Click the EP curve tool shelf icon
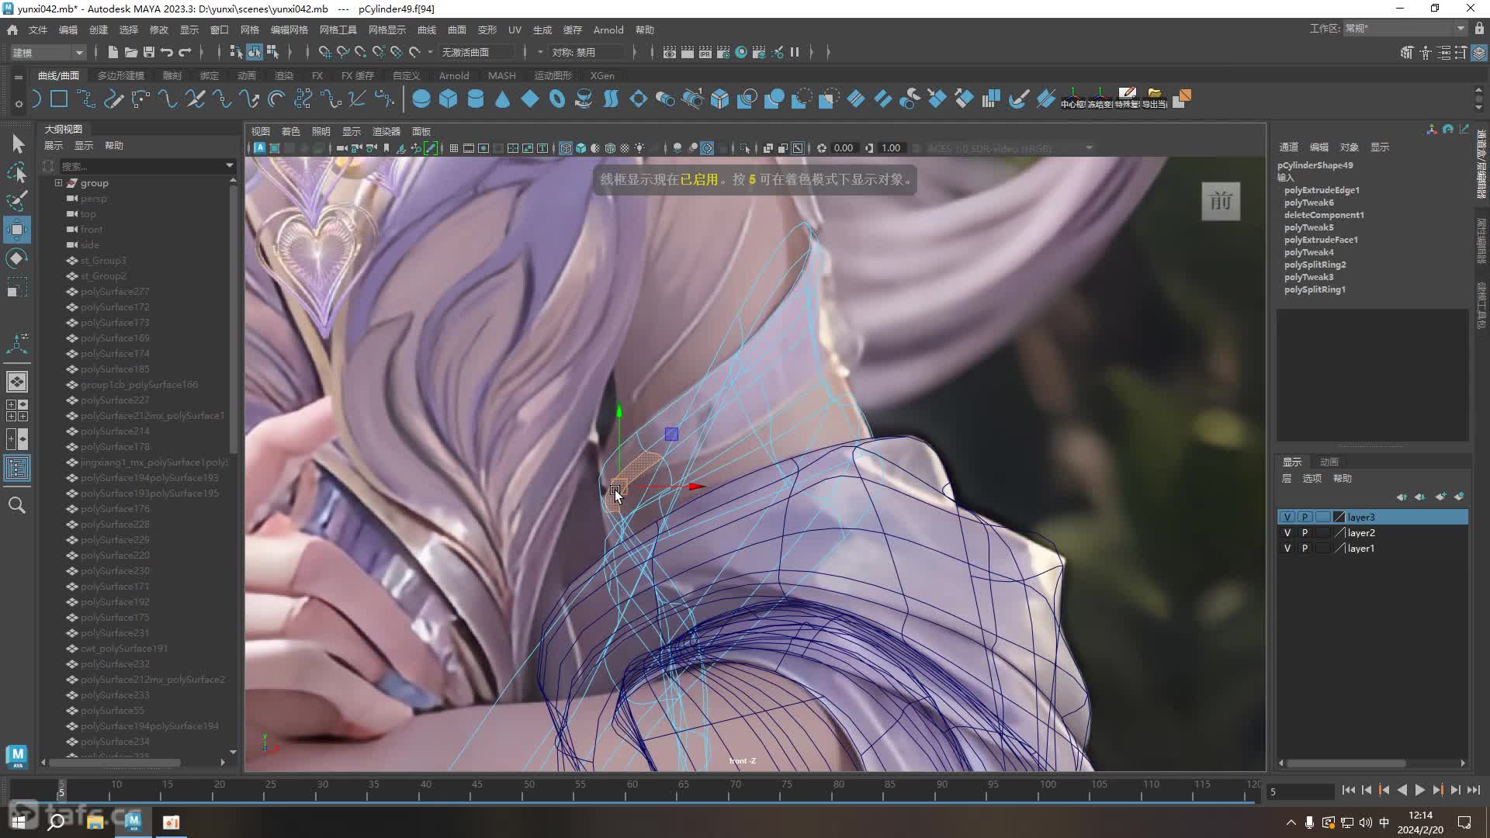Viewport: 1490px width, 838px height. [86, 99]
